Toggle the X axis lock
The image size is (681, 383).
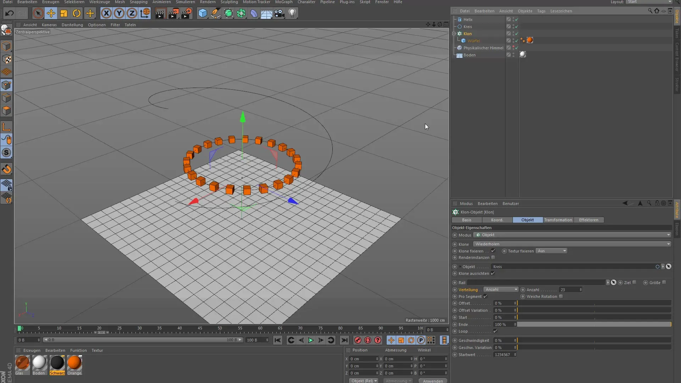[x=106, y=13]
